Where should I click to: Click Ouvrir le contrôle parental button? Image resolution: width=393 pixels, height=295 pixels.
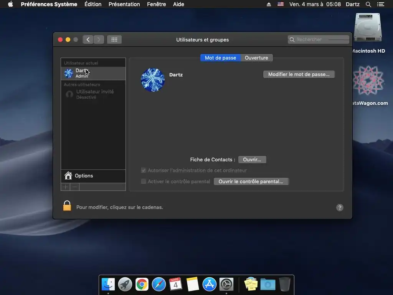coord(251,181)
